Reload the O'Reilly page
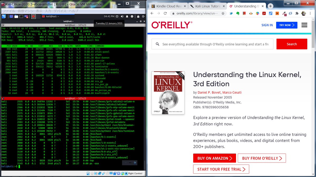The height and width of the screenshot is (177, 316). 165,13
